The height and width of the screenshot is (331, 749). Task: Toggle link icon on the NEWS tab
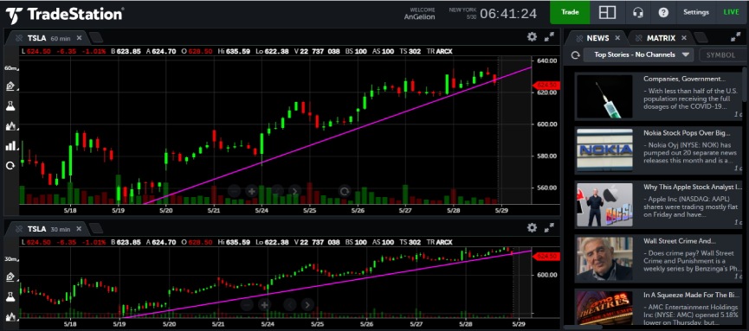point(579,38)
